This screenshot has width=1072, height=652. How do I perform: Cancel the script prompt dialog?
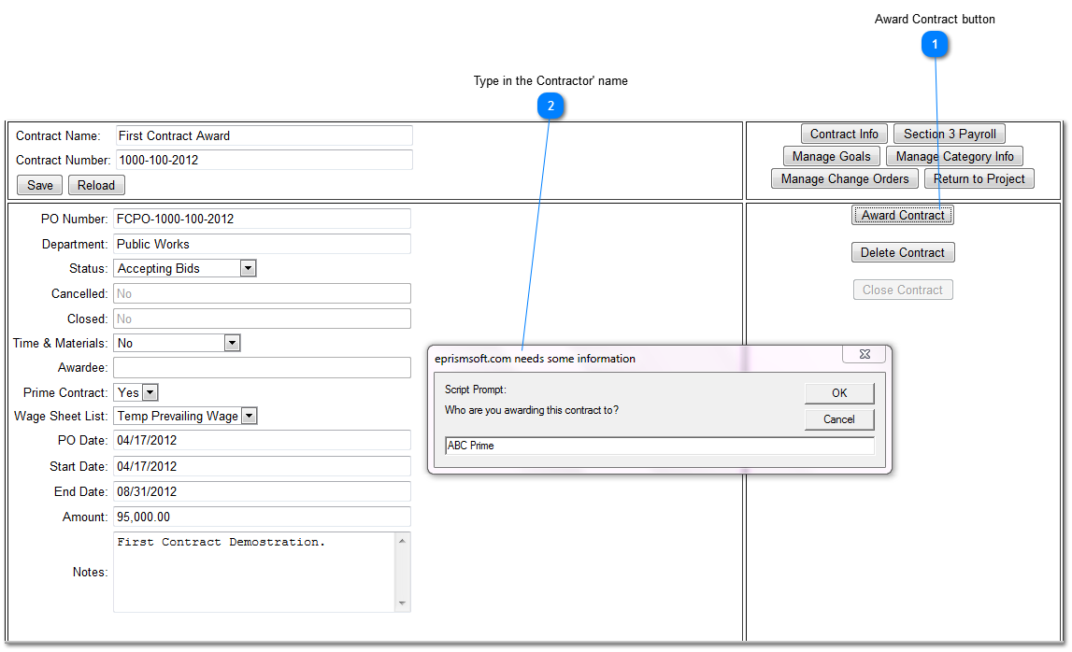[838, 419]
